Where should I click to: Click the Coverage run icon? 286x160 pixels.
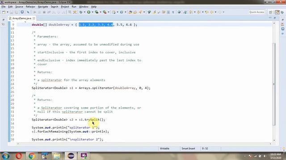pos(97,12)
